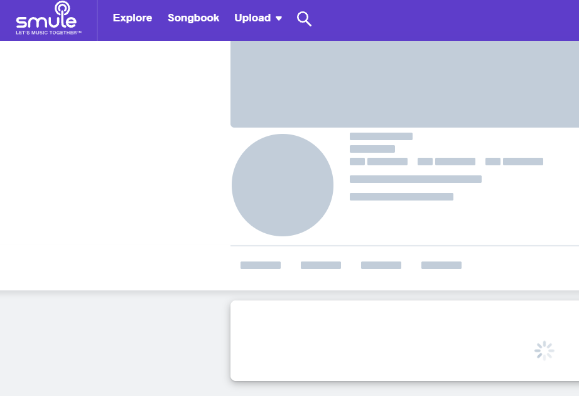Open the Upload menu
579x396 pixels.
(x=252, y=18)
